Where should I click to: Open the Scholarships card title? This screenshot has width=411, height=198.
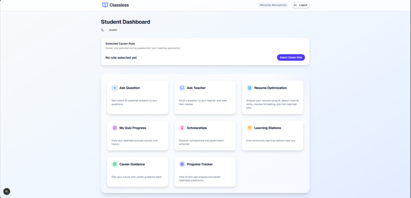(x=197, y=128)
